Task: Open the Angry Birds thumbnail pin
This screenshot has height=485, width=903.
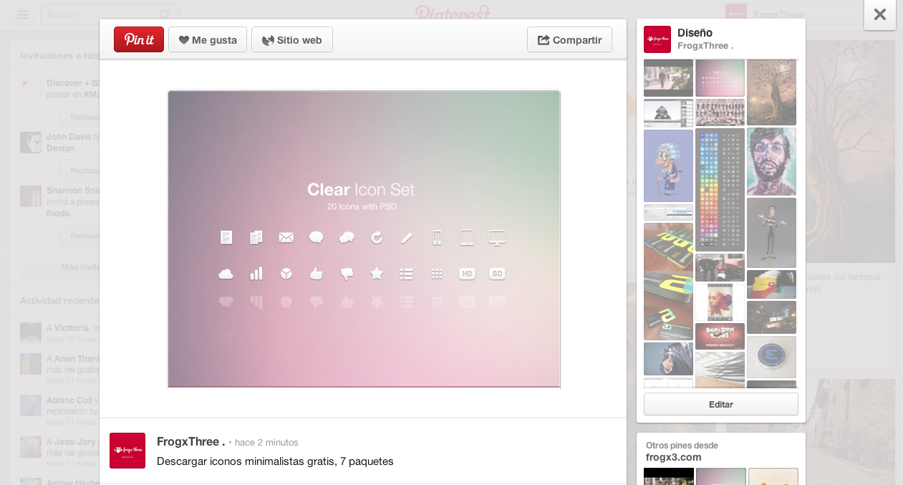Action: [720, 335]
